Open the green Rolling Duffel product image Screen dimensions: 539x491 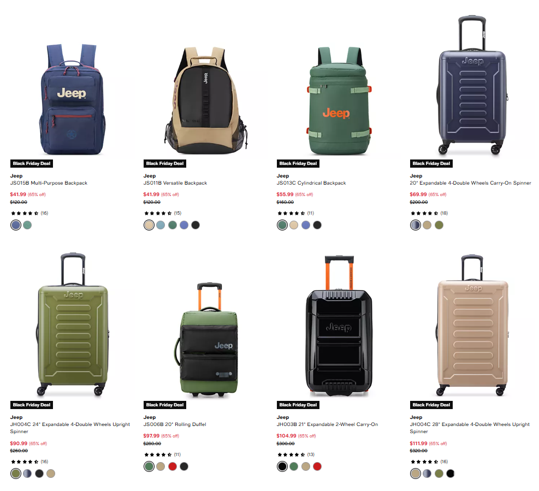point(206,339)
